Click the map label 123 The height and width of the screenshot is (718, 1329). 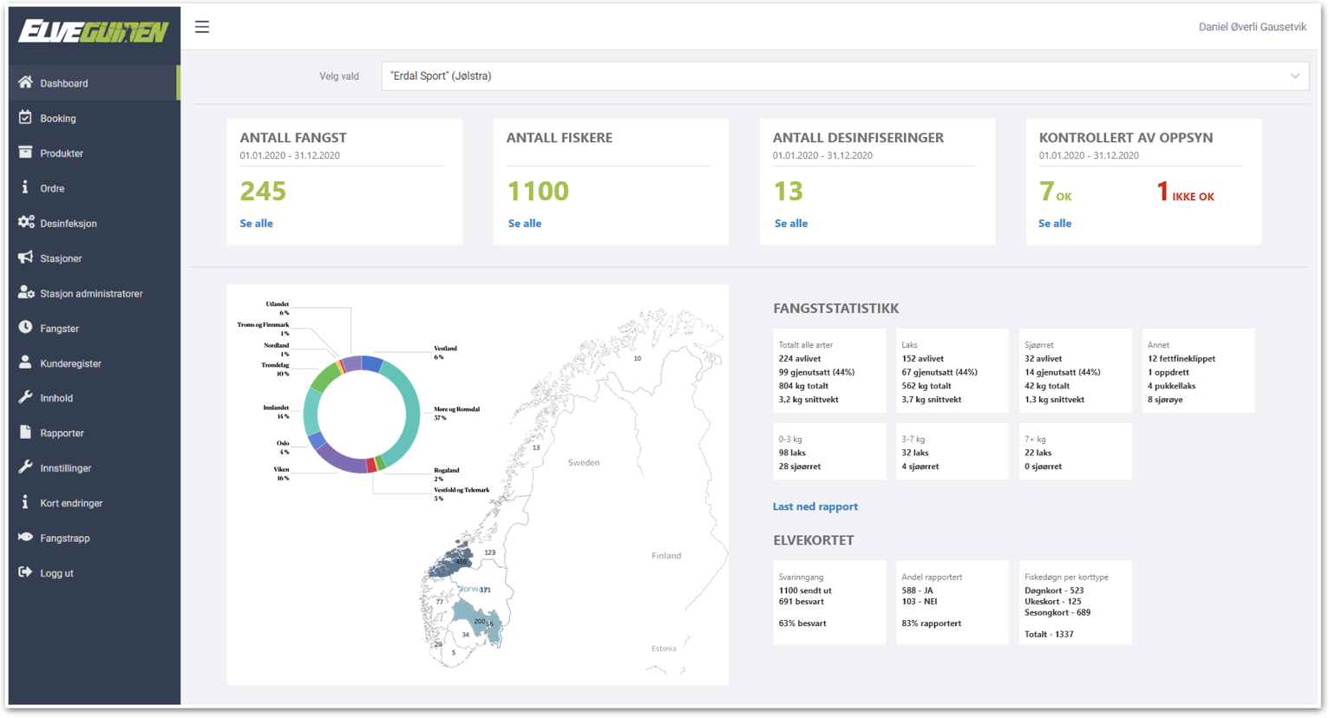[x=490, y=552]
